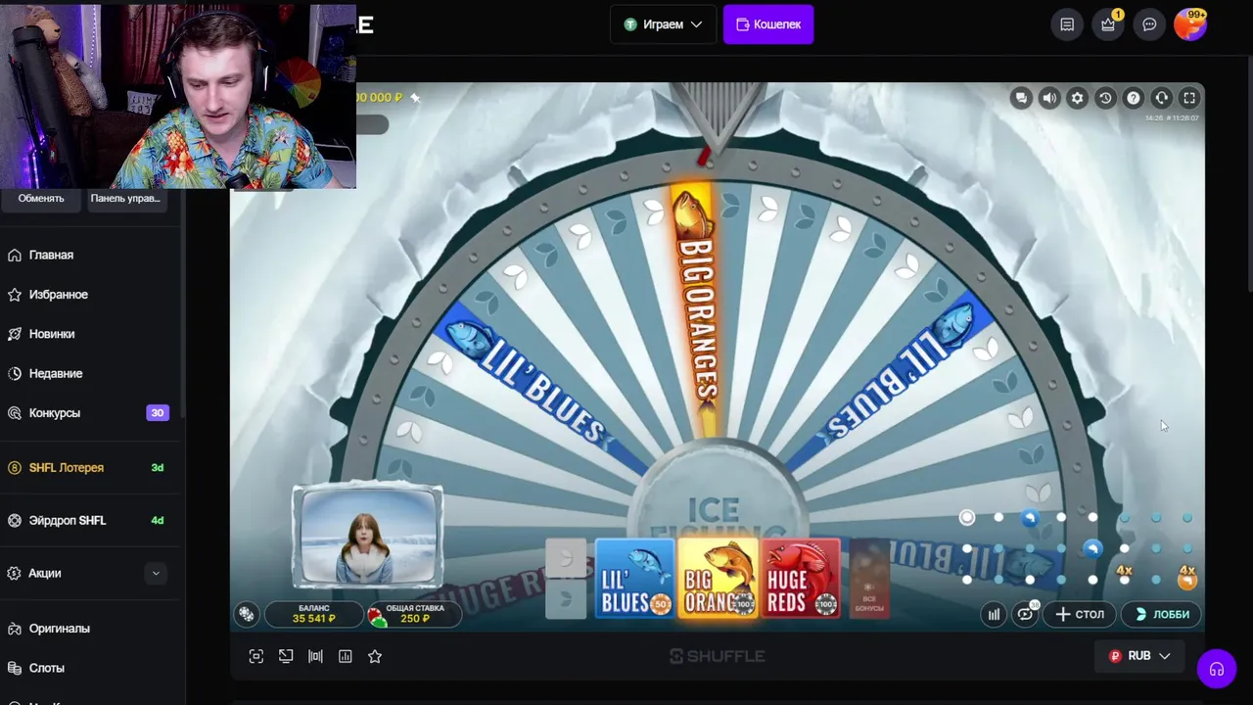Click the Баланс 35 541 ₽ display
This screenshot has height=705, width=1253.
(313, 614)
